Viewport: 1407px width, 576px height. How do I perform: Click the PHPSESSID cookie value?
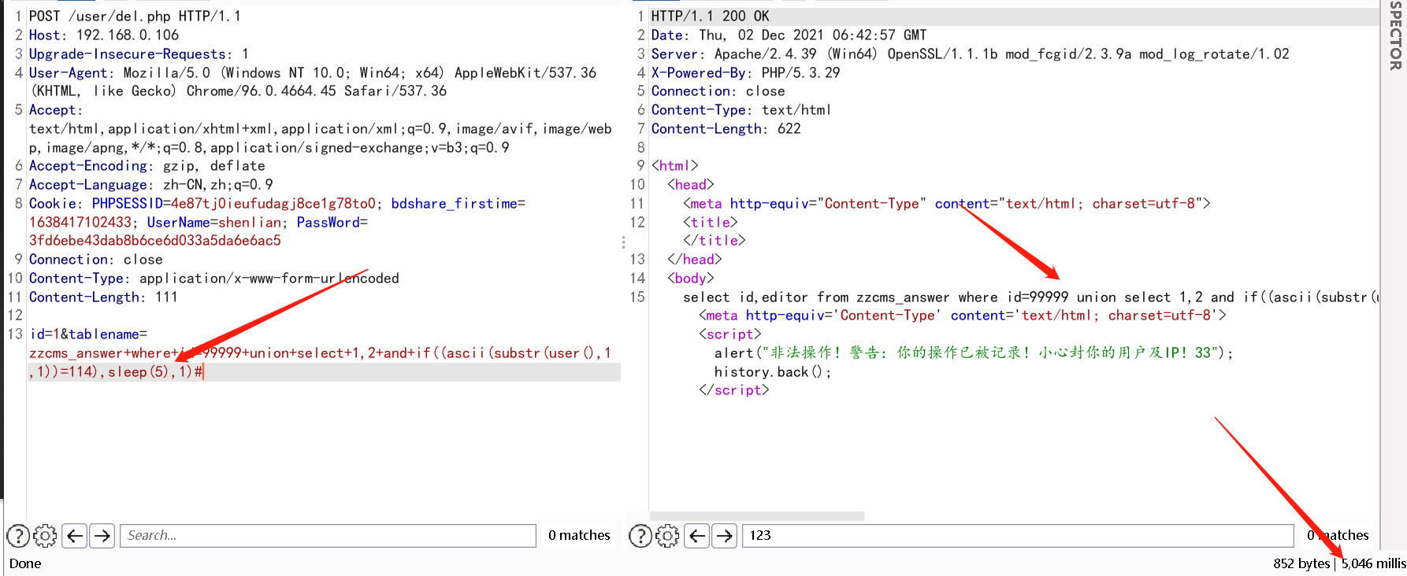click(x=273, y=203)
